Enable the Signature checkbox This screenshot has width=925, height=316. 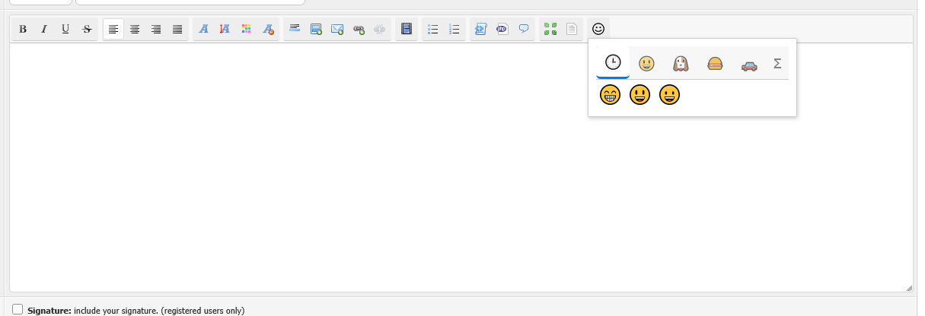pyautogui.click(x=18, y=309)
